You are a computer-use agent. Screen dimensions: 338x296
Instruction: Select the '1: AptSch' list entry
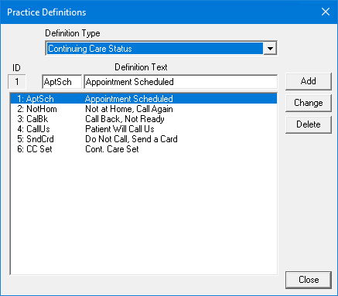(144, 99)
